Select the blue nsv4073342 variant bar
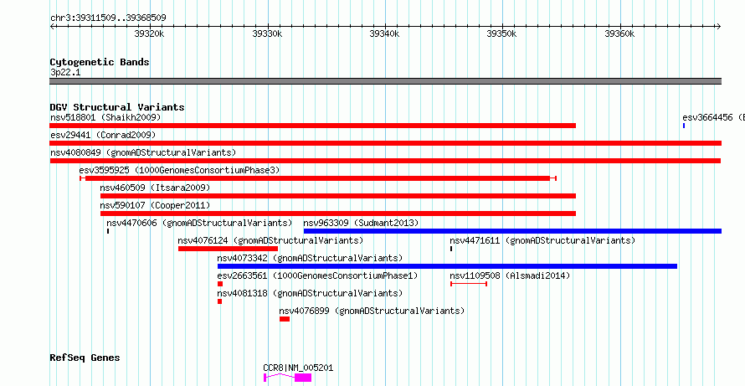This screenshot has height=386, width=745. pyautogui.click(x=447, y=266)
